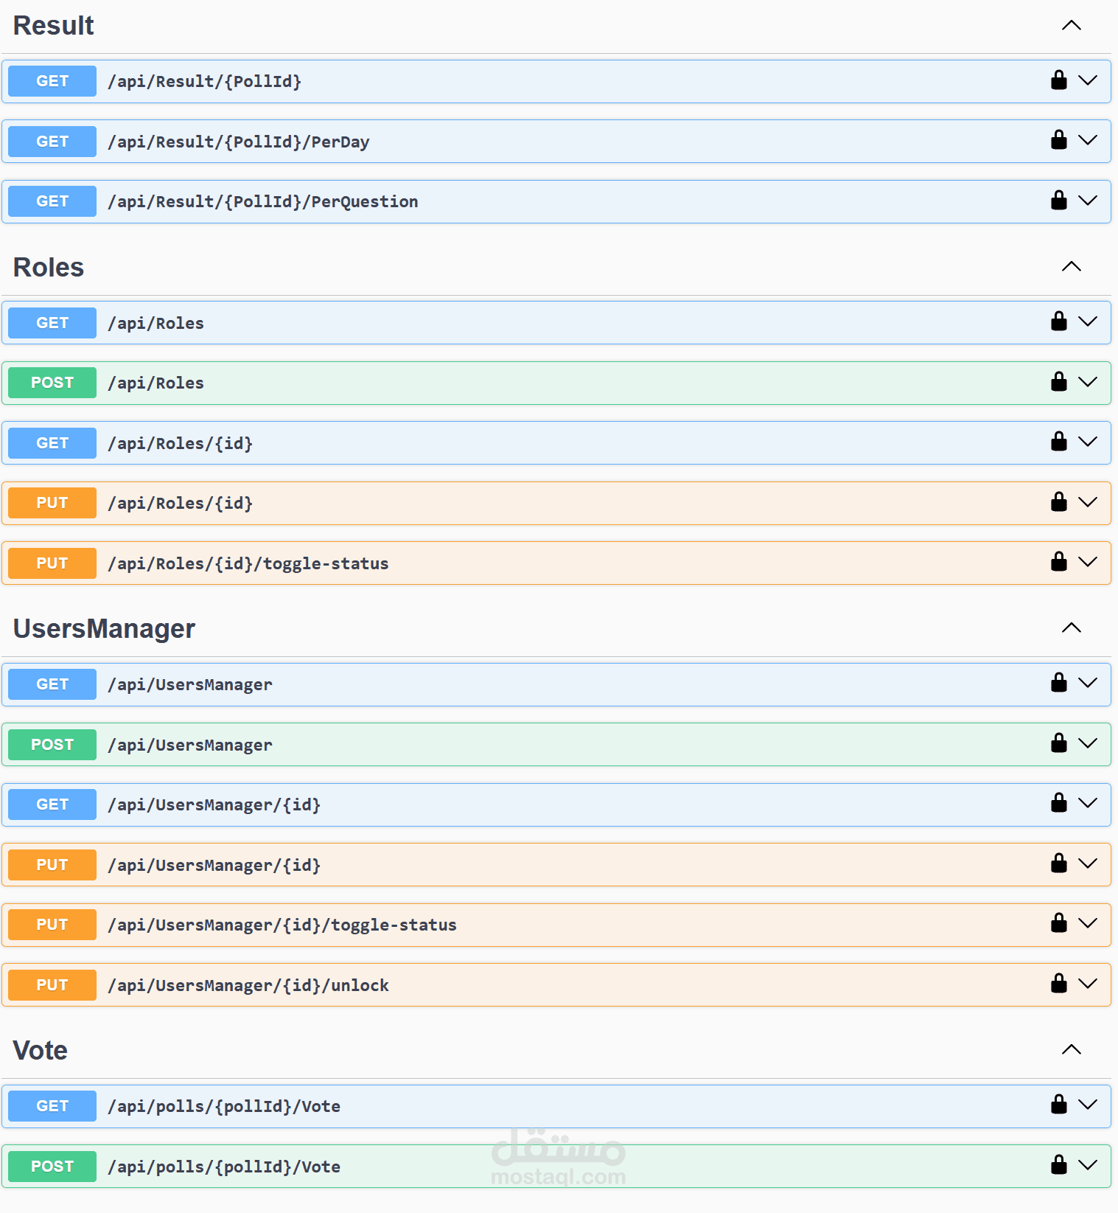Viewport: 1118px width, 1213px height.
Task: Expand PUT /api/UsersManager/{id} with its down arrow
Action: click(x=1088, y=863)
